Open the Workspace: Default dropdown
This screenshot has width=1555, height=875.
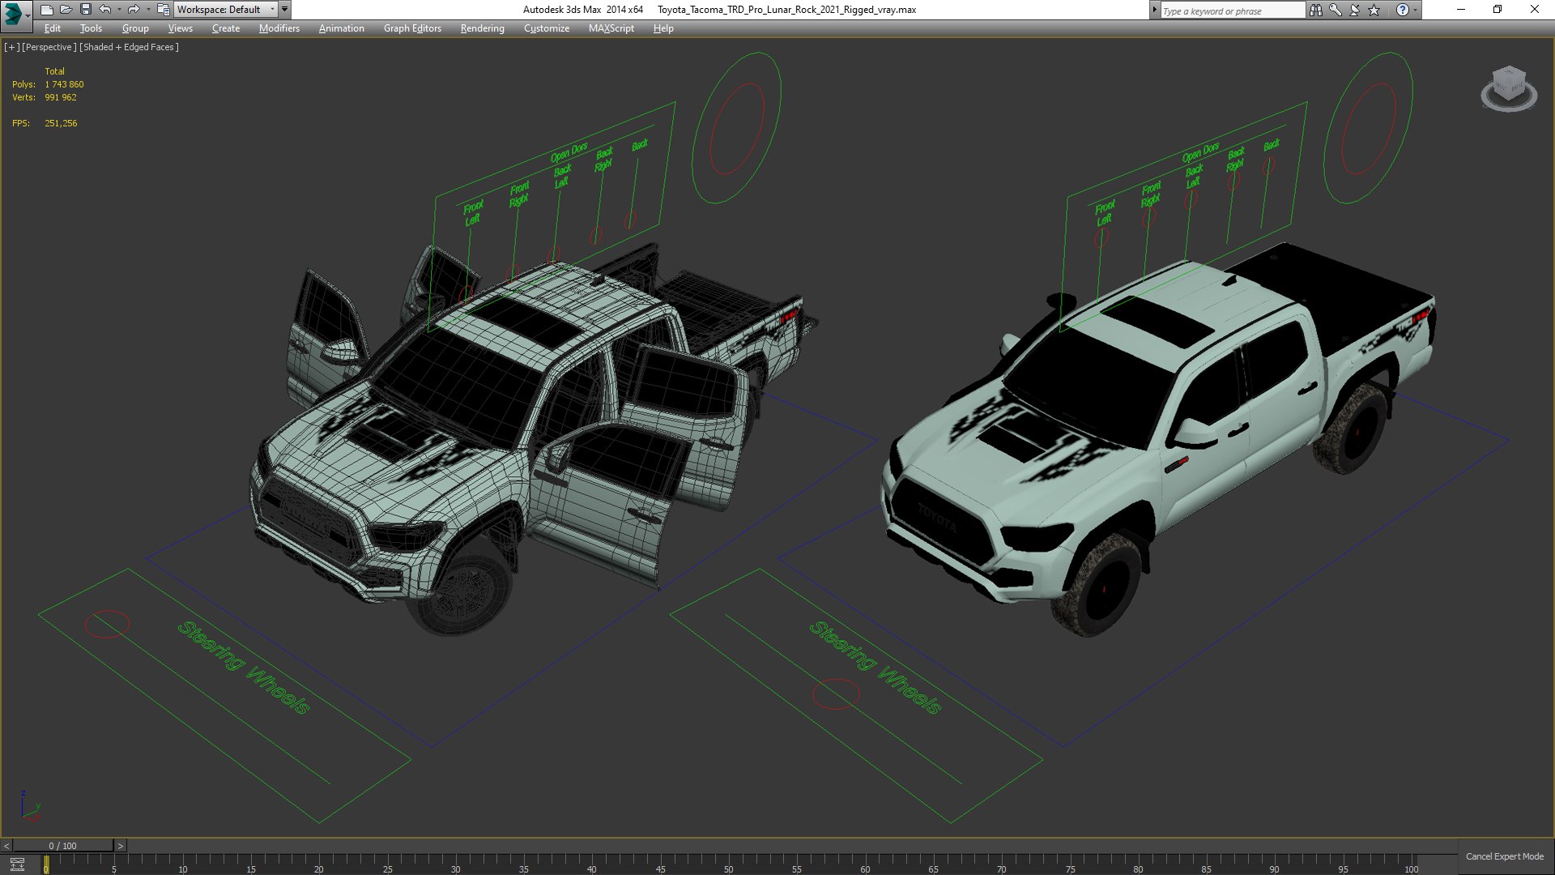pos(225,10)
